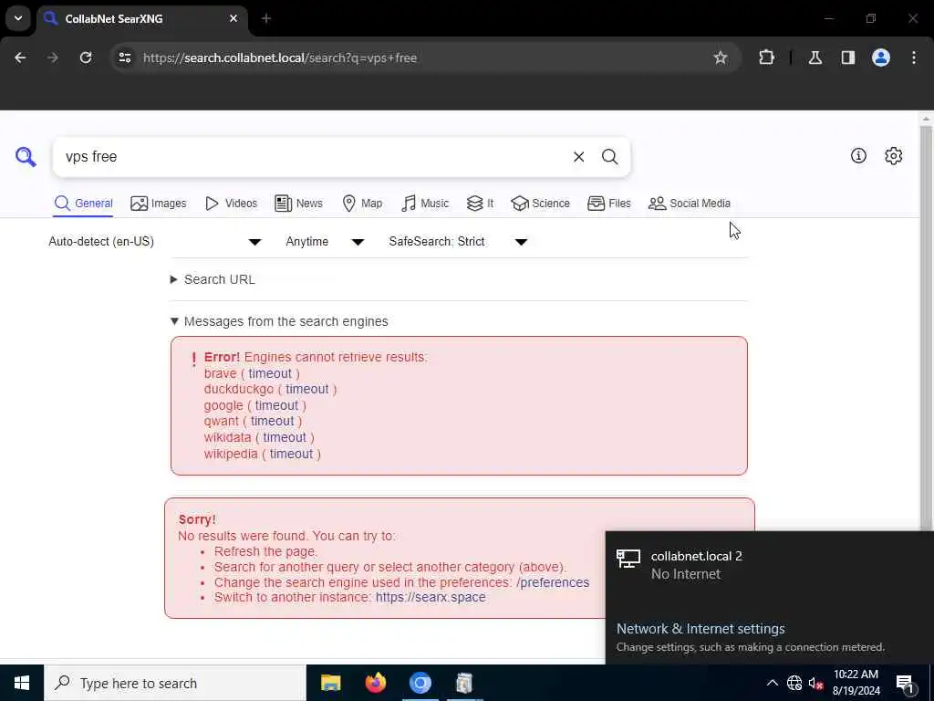Switch to the Files category tab
This screenshot has width=934, height=701.
coord(608,204)
